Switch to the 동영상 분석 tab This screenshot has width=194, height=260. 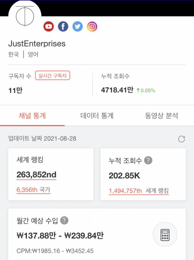coord(162,116)
